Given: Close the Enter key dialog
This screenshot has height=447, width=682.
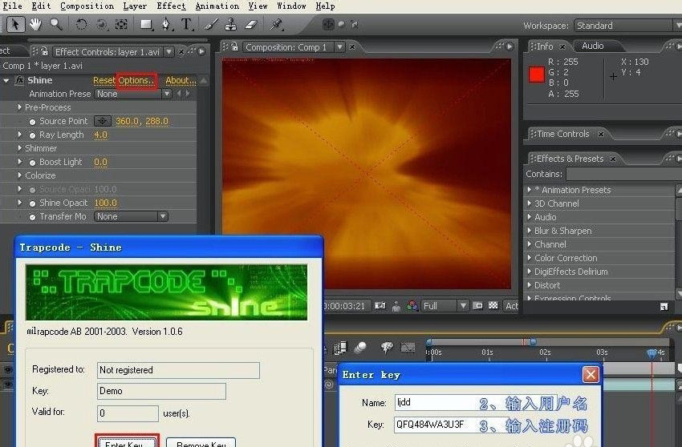Looking at the screenshot, I should pyautogui.click(x=591, y=374).
